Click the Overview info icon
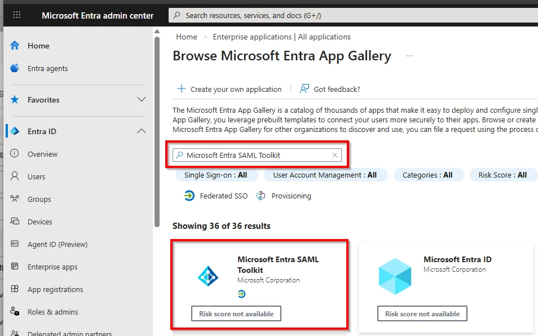Image resolution: width=538 pixels, height=336 pixels. (15, 153)
